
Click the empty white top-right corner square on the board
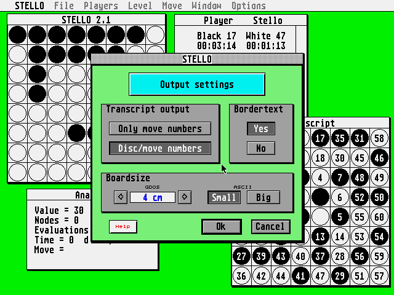(x=155, y=34)
